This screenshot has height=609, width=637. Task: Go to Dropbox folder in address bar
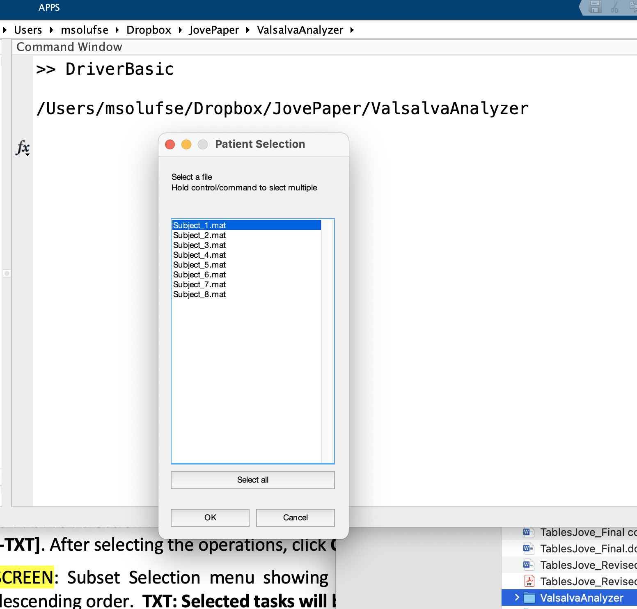(x=149, y=30)
